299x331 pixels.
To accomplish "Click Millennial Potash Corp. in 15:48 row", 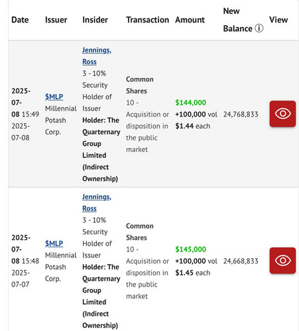I will tap(61, 267).
